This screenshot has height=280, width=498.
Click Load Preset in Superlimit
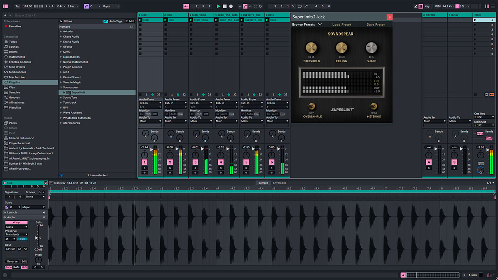tap(342, 24)
